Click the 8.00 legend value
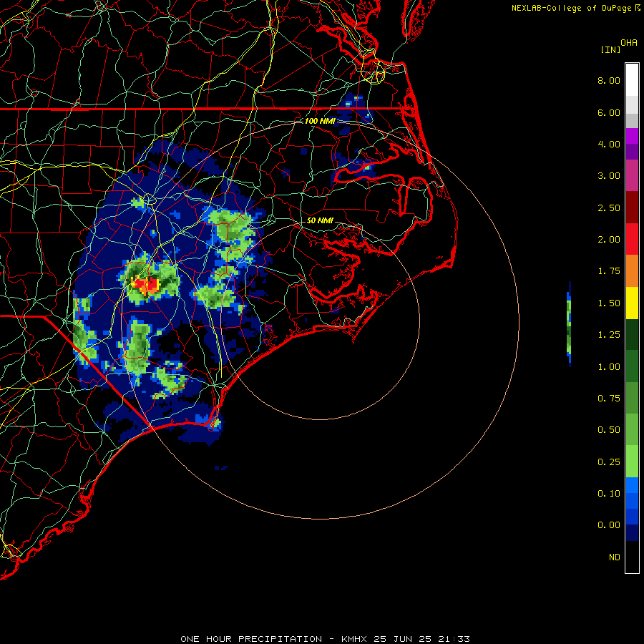The height and width of the screenshot is (644, 644). [609, 80]
